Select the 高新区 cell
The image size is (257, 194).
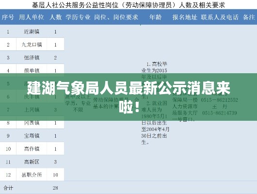32,162
